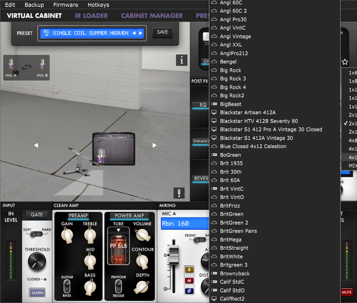
Task: Select Brit VintC cabinet
Action: (x=275, y=189)
